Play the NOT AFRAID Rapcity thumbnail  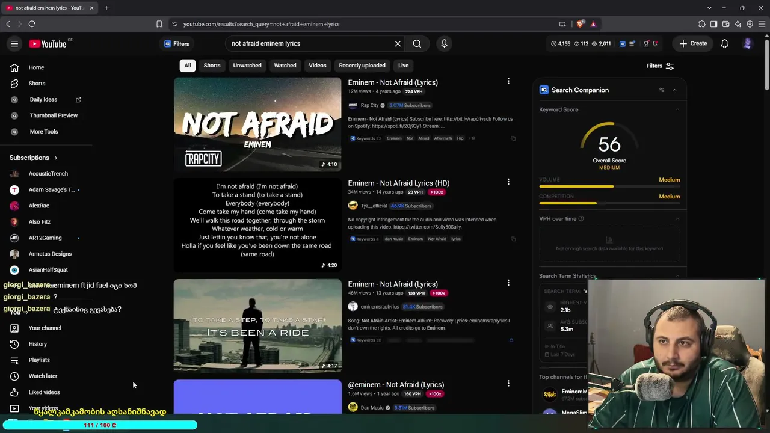(x=257, y=124)
